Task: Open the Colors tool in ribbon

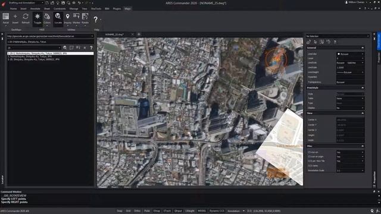Action: tap(47, 18)
